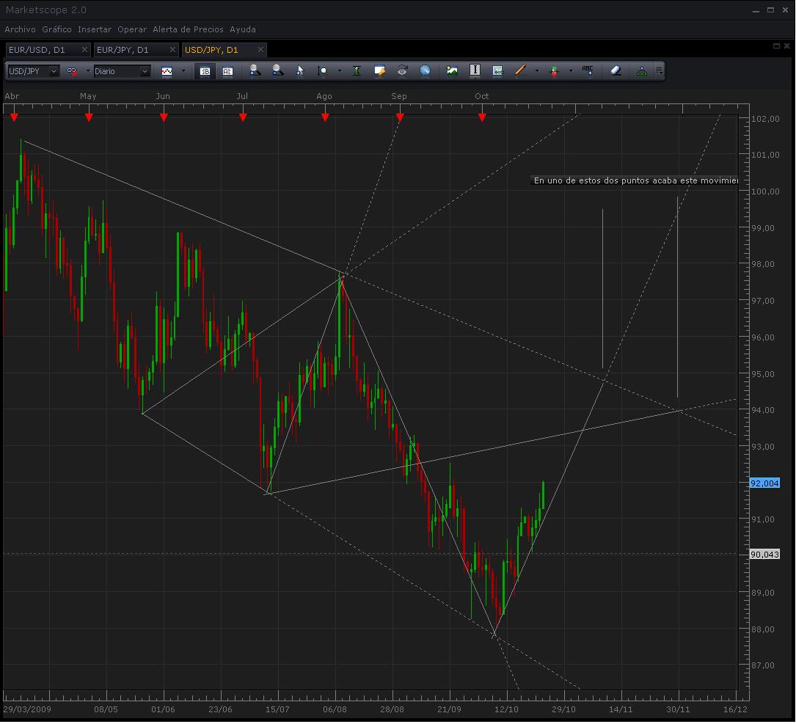Close the chart pane below the window controls
Screen dimensions: 796x724
click(786, 46)
